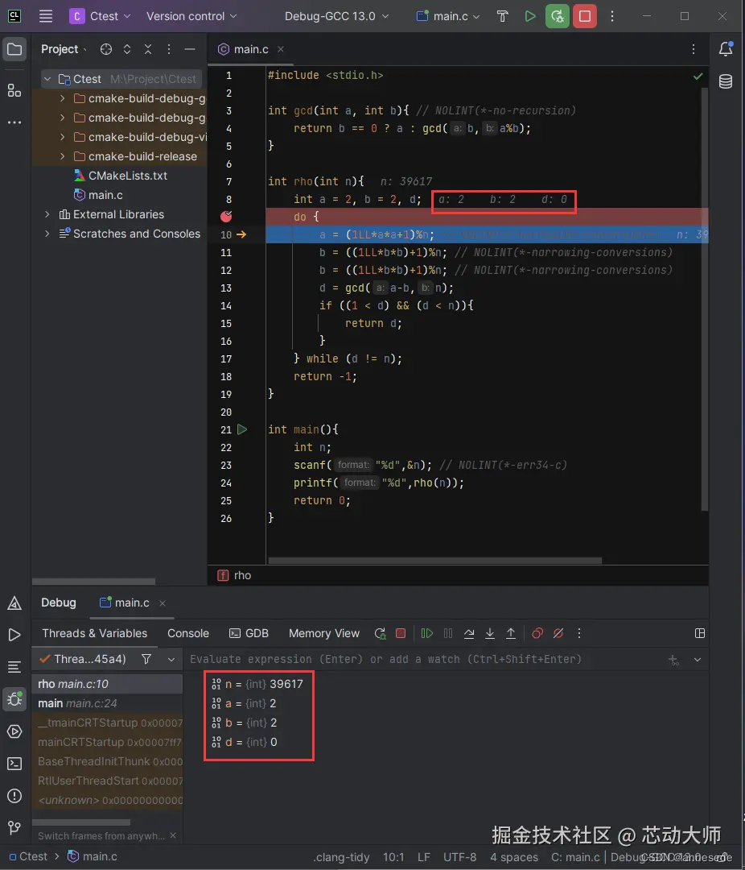Expand the cmake-build-release folder
The image size is (745, 870).
tap(62, 156)
